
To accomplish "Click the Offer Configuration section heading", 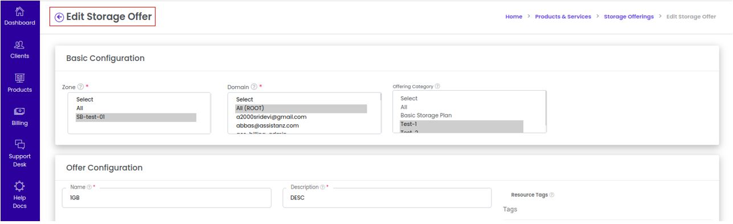I will tap(104, 168).
